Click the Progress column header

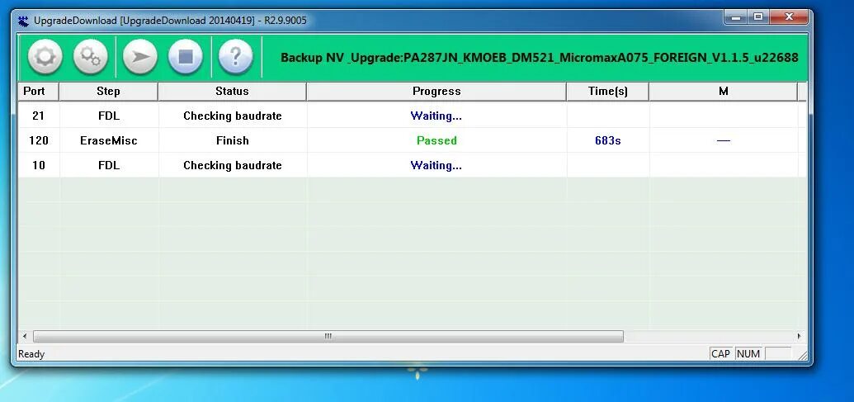pos(436,92)
